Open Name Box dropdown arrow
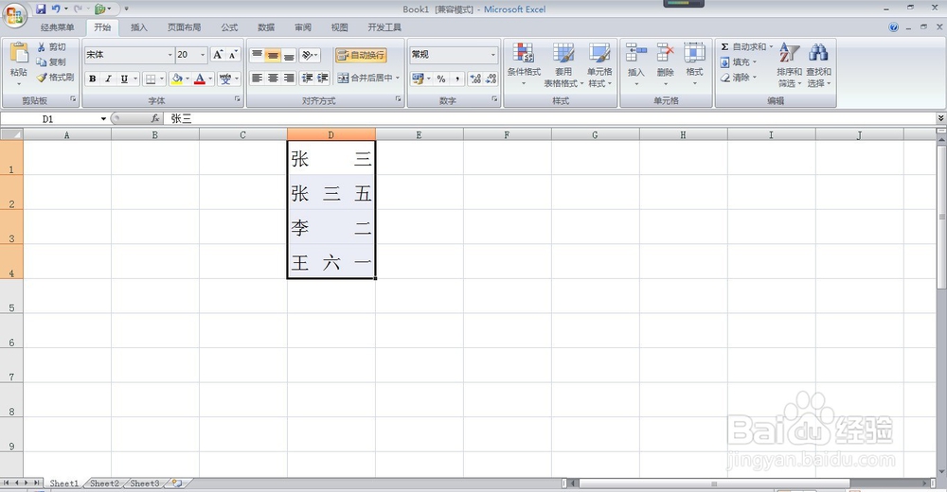This screenshot has width=947, height=492. click(104, 119)
